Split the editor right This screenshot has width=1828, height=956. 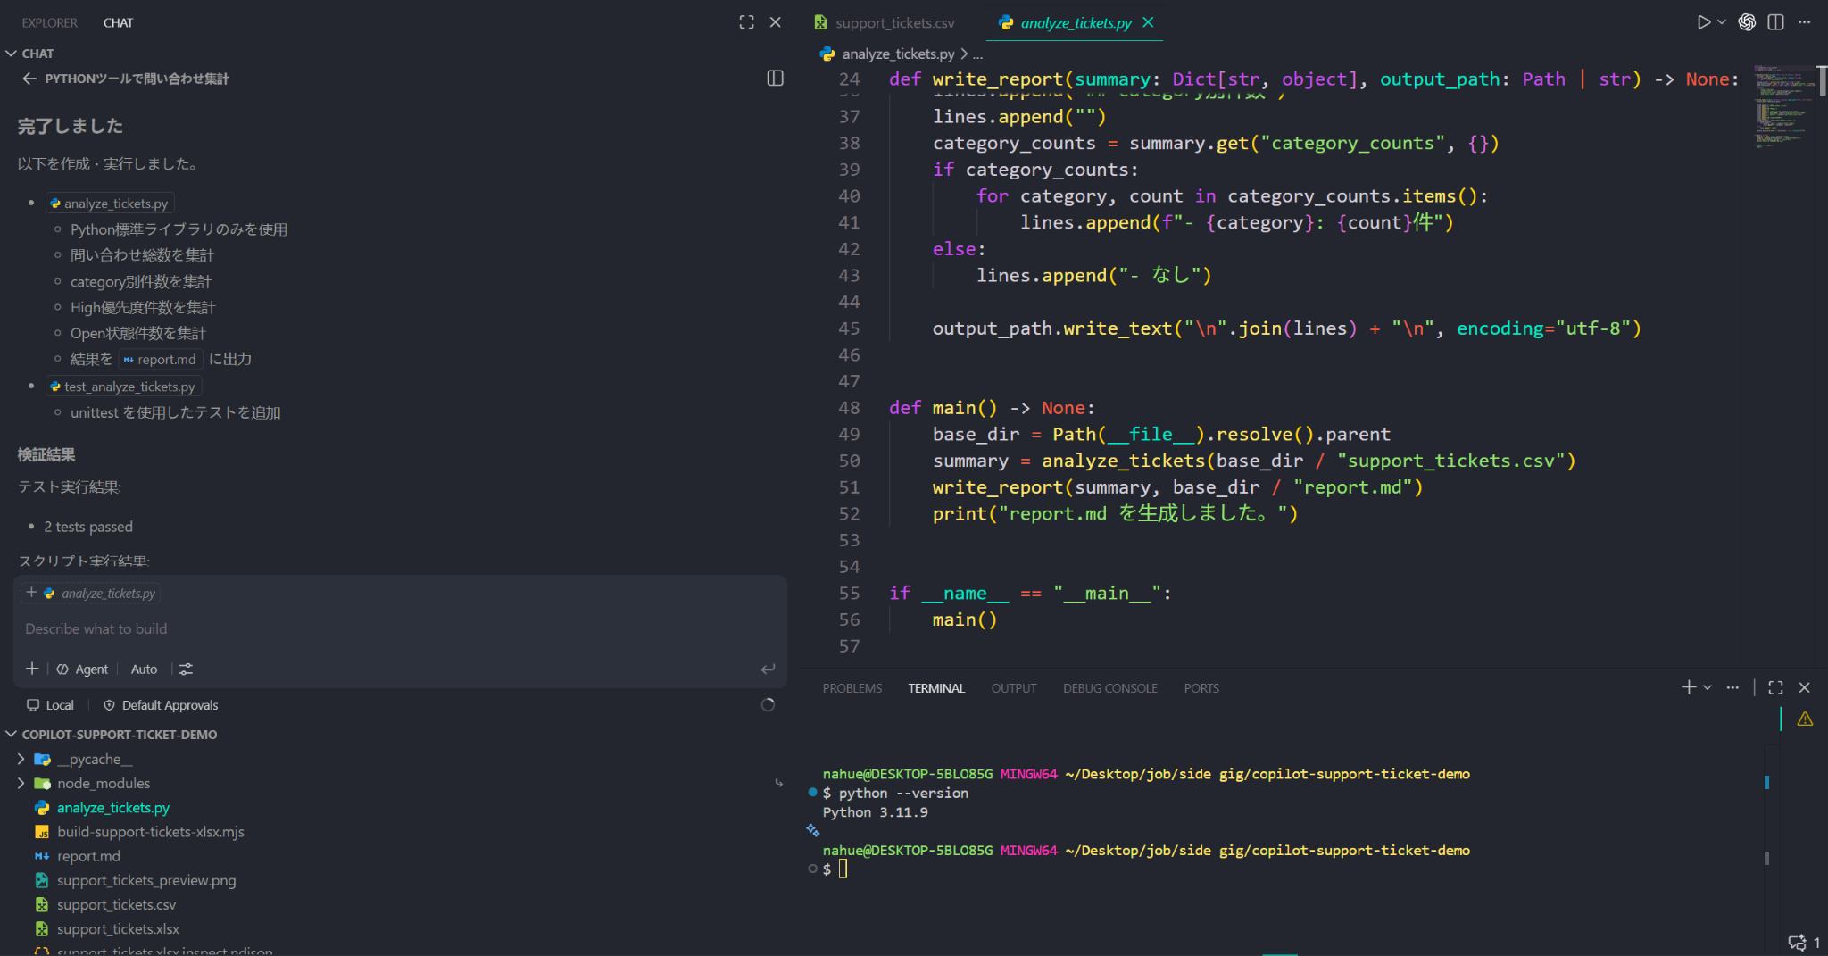(1775, 22)
